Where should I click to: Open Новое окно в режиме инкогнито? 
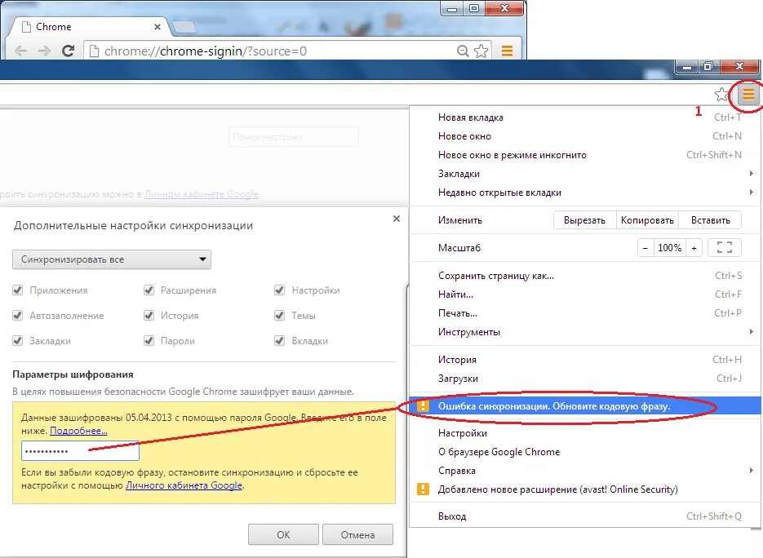click(x=585, y=155)
